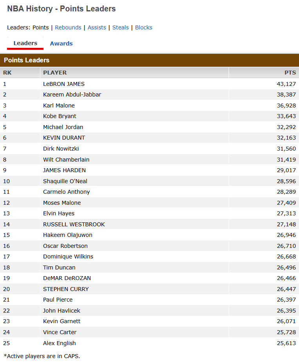Click the 26,496 points value
299x362 pixels.
pyautogui.click(x=286, y=267)
